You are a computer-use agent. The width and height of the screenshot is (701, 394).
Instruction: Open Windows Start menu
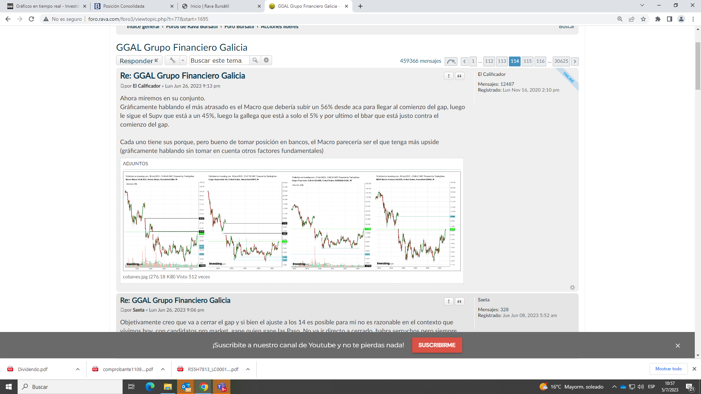click(9, 387)
